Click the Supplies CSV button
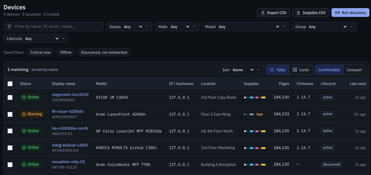Viewport: 371px width, 175px height. pos(311,13)
